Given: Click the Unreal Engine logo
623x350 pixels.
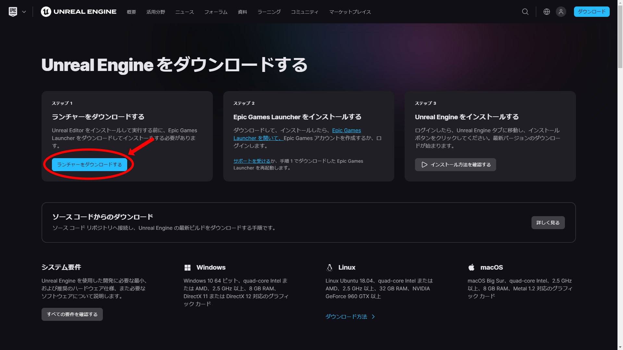Looking at the screenshot, I should 79,12.
